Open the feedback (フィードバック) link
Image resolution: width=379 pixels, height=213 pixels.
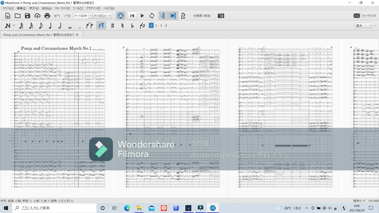coord(365,16)
